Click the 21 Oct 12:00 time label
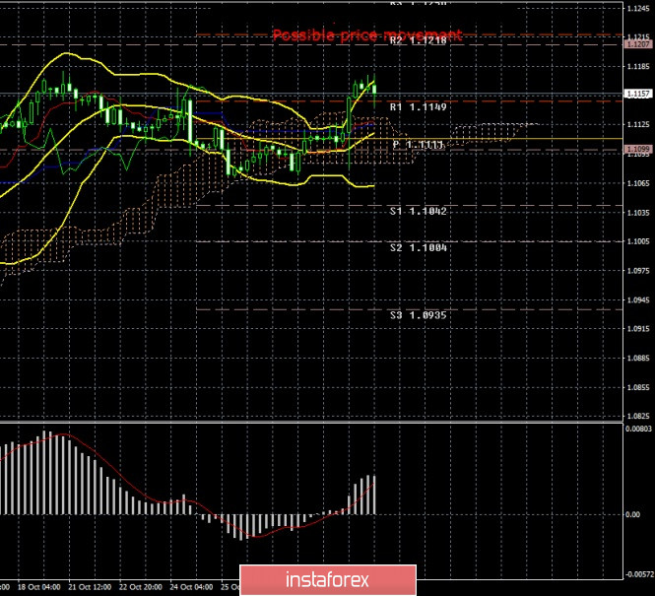 click(90, 587)
